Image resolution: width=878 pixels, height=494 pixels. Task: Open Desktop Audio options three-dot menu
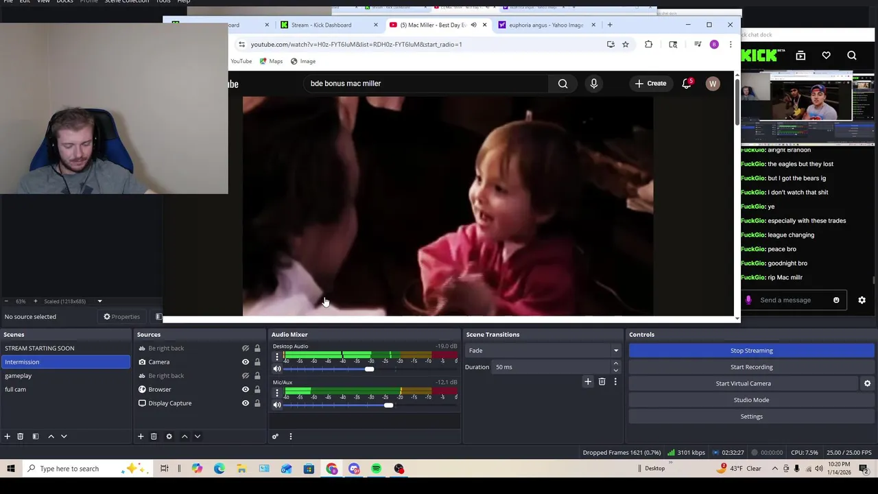(x=277, y=357)
